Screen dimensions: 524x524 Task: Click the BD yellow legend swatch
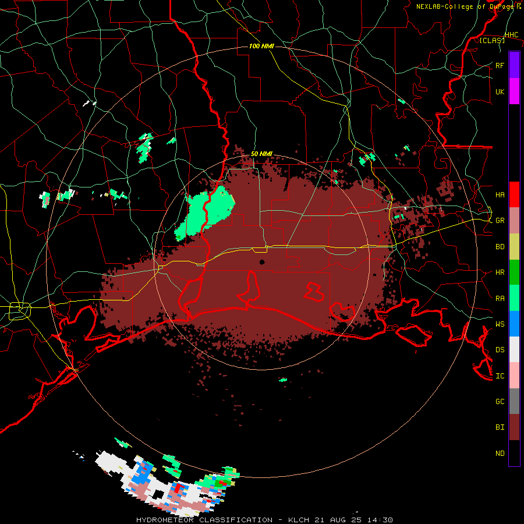514,247
